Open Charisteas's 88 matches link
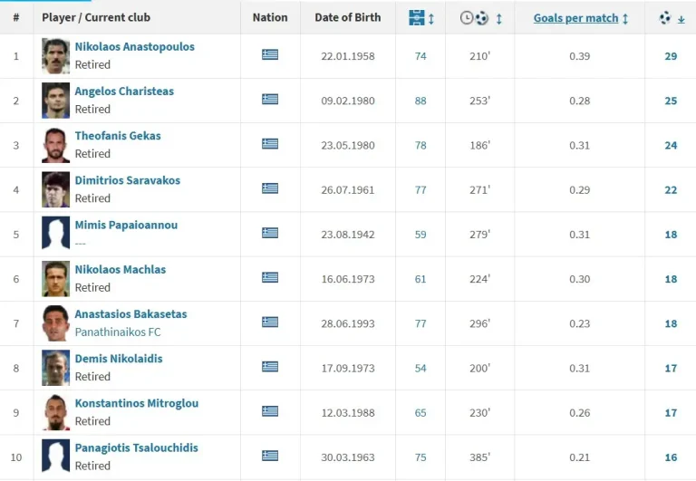The height and width of the screenshot is (481, 696). [420, 101]
